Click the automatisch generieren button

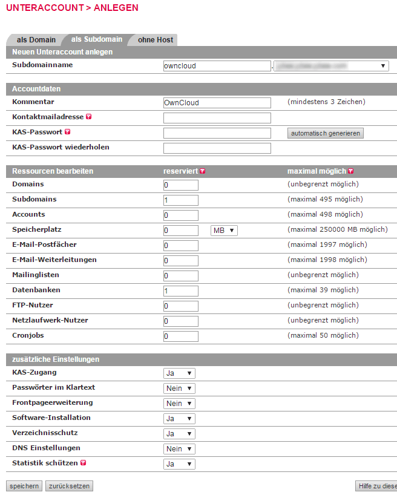(x=326, y=133)
